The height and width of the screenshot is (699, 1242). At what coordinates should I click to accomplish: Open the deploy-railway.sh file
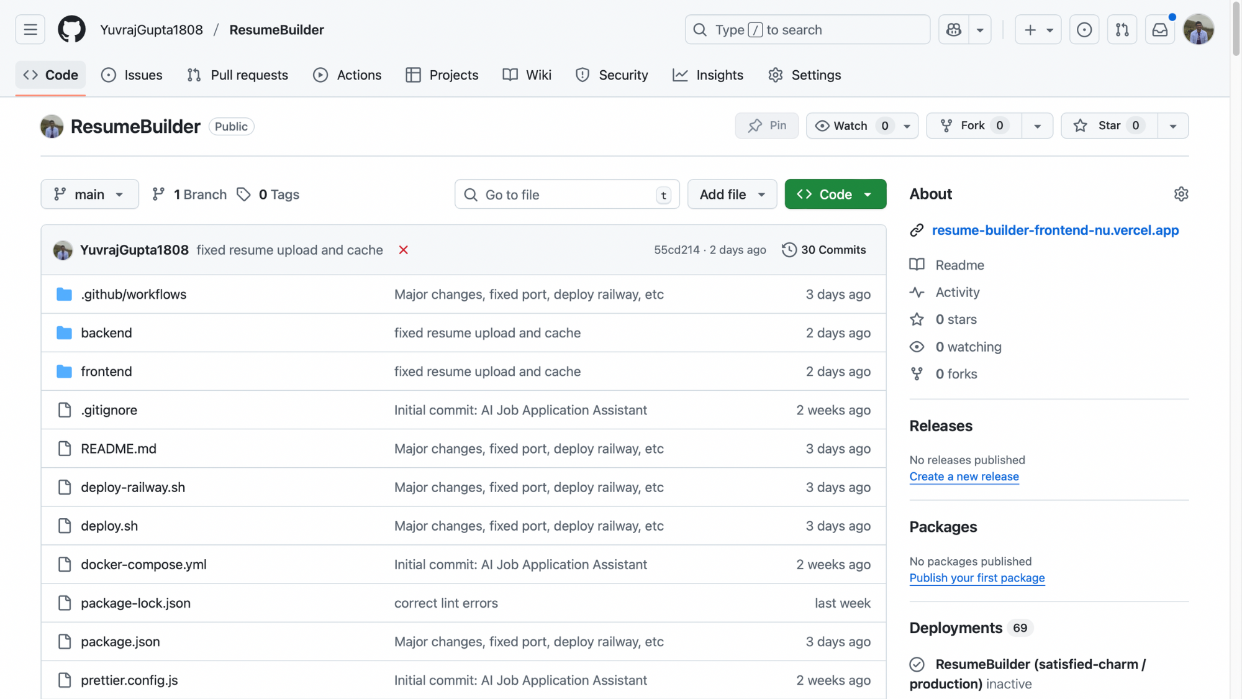(x=133, y=487)
